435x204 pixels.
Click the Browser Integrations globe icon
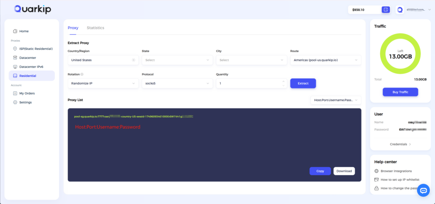[376, 171]
